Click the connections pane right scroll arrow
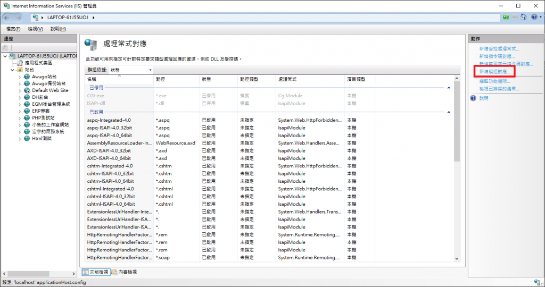This screenshot has height=287, width=545. [x=73, y=274]
